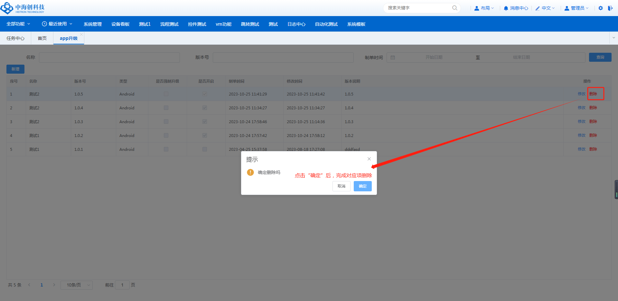
Task: Toggle enabled checkbox for version 1.0.1
Action: click(205, 149)
